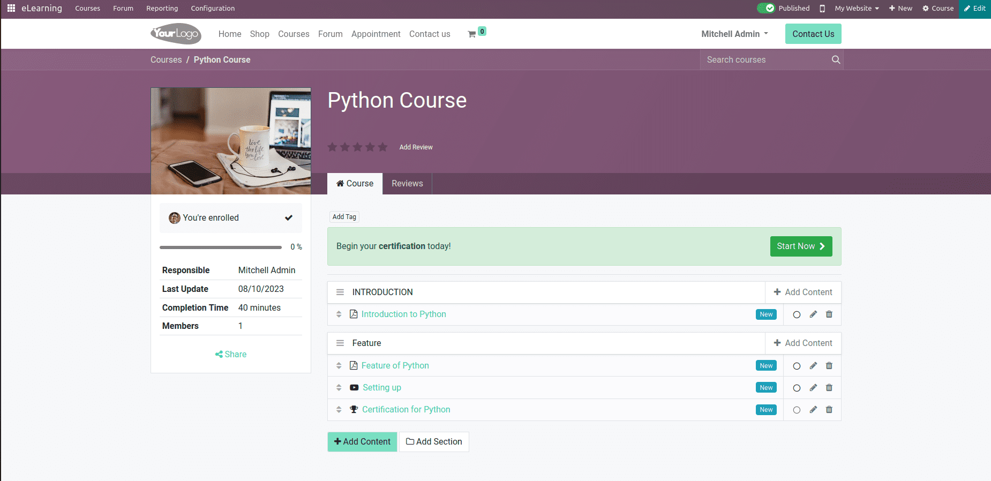Click edit pencil for Introduction to Python

[813, 314]
